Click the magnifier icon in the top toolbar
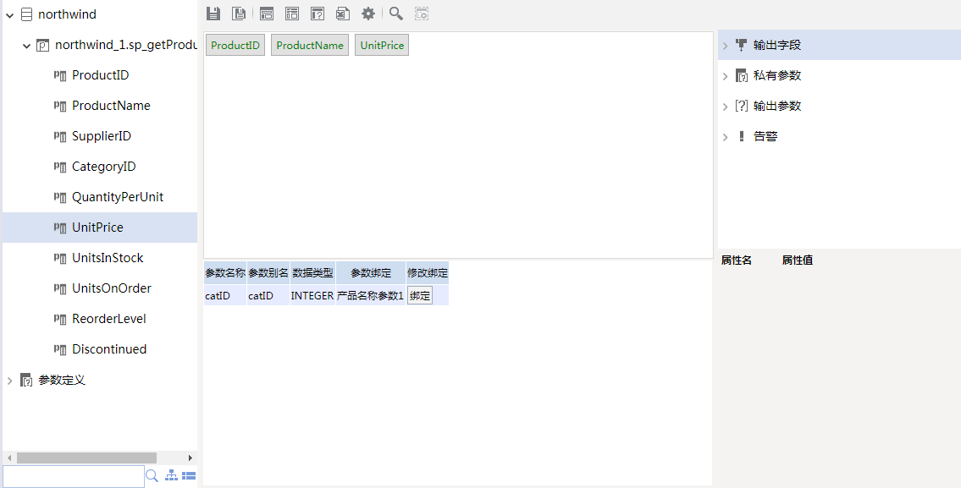The width and height of the screenshot is (961, 488). (396, 14)
